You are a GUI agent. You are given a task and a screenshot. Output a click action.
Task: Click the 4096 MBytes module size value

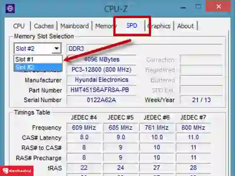click(x=102, y=60)
